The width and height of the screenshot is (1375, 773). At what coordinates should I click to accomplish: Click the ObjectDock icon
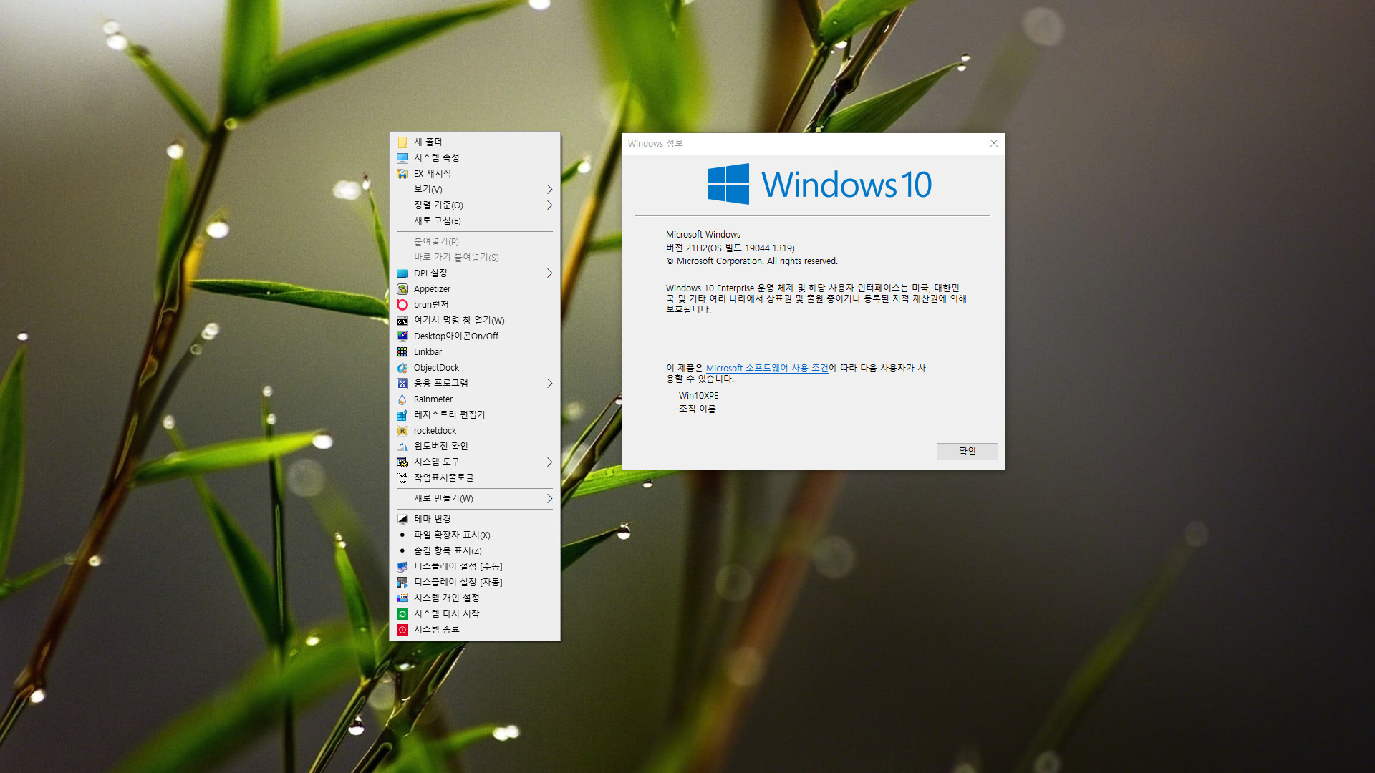[402, 368]
